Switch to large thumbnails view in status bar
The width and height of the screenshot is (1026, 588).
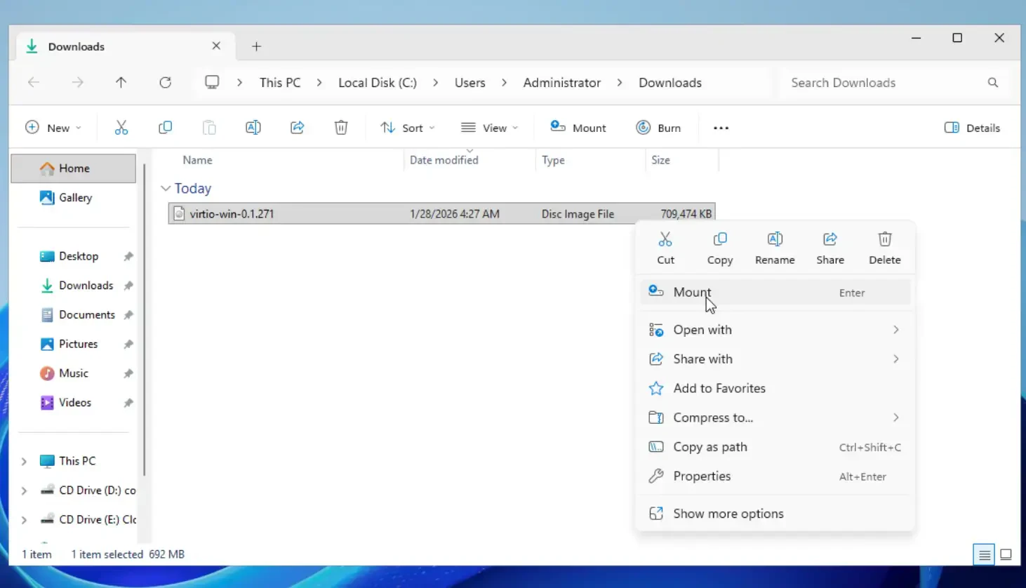click(x=1006, y=554)
